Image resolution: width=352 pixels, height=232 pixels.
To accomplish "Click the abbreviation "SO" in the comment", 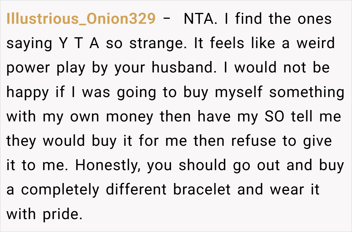I will click(x=274, y=117).
